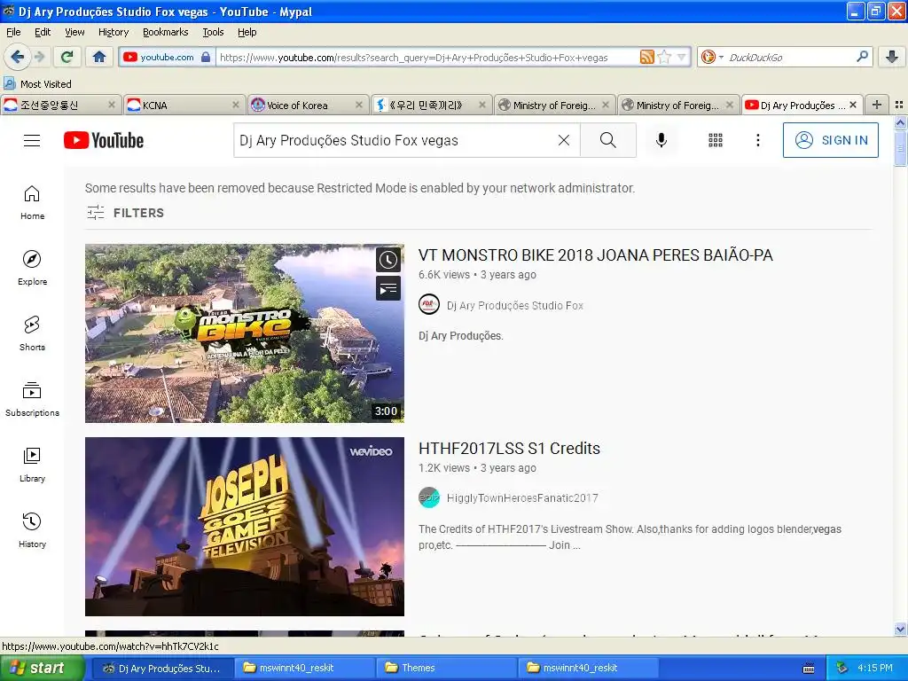This screenshot has height=681, width=908.
Task: Close the KCNA tab
Action: point(236,105)
